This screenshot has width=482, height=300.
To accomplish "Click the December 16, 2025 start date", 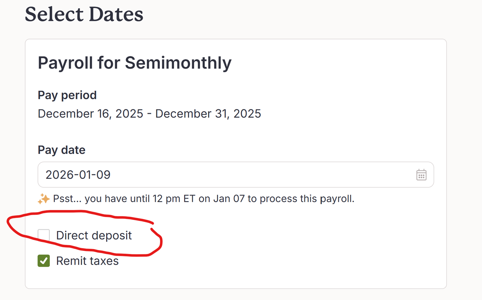I will click(x=90, y=114).
